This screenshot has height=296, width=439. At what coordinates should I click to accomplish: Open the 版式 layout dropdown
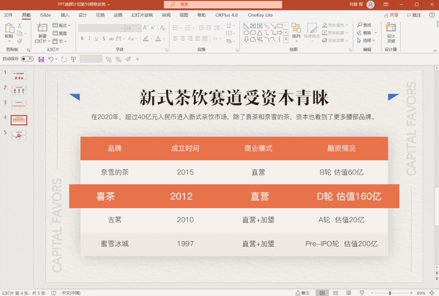(61, 25)
